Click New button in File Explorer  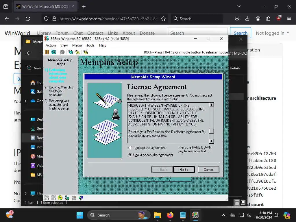click(34, 68)
